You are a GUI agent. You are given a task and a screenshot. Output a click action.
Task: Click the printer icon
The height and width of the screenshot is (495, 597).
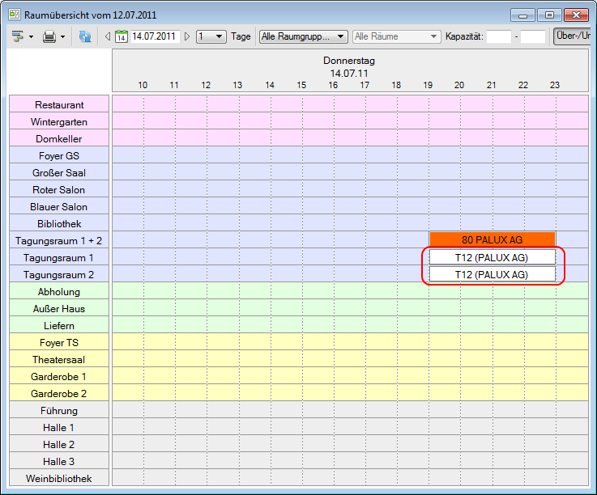[49, 36]
